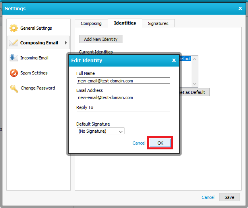Viewport: 248px width, 208px height.
Task: Click identities list scroll up arrow
Action: pyautogui.click(x=194, y=59)
